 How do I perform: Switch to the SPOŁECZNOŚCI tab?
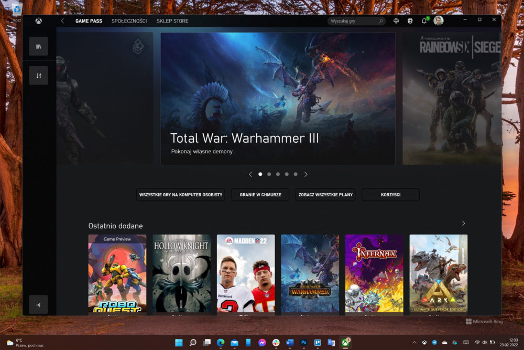129,21
